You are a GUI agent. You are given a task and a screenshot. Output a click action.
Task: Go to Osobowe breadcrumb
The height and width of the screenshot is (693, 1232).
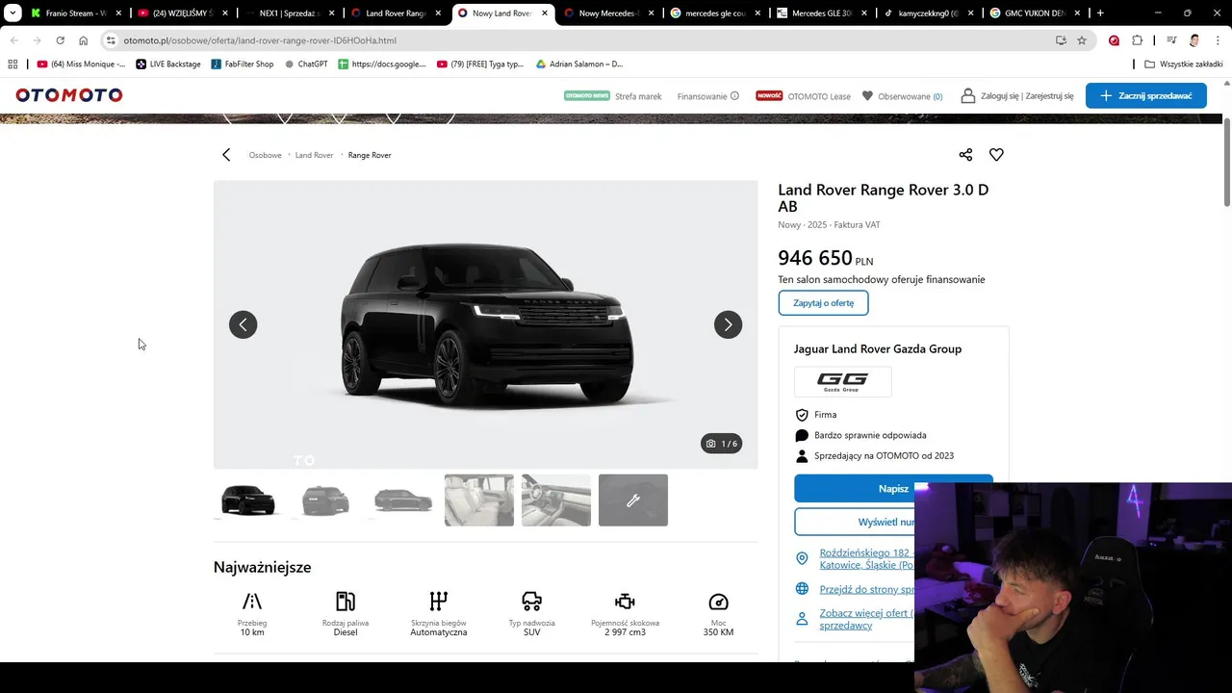point(266,155)
